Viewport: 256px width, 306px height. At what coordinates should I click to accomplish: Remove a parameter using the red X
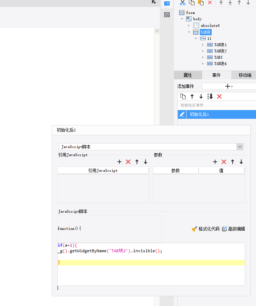[224, 162]
